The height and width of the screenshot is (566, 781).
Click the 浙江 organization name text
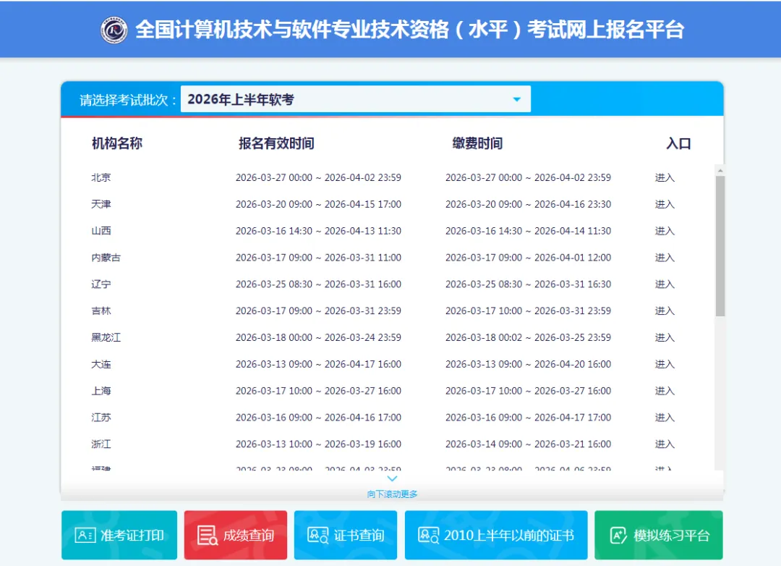pyautogui.click(x=101, y=444)
